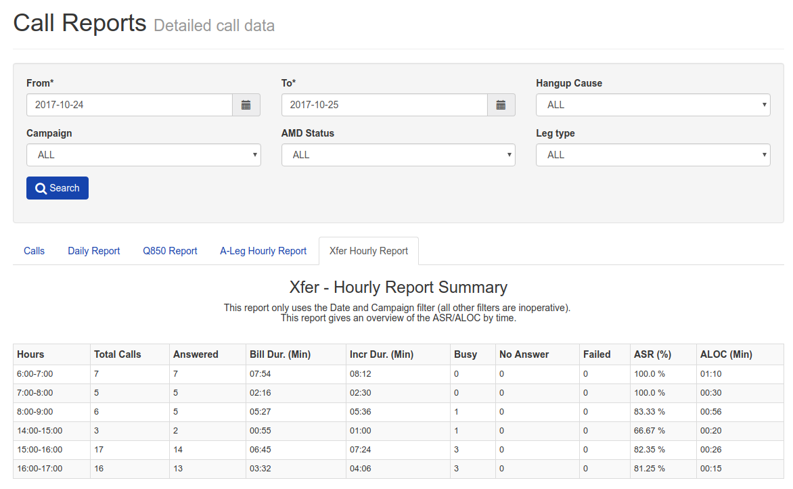
Task: Select the 15:00-16:00 table row
Action: tap(398, 450)
